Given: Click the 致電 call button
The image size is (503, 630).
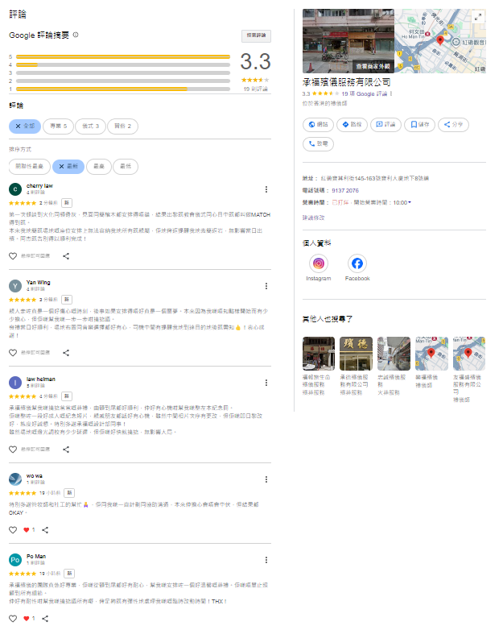Looking at the screenshot, I should (319, 143).
